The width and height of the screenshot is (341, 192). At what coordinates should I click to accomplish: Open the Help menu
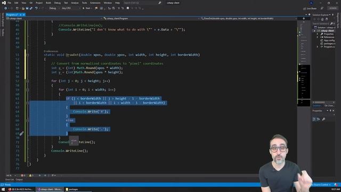click(117, 3)
